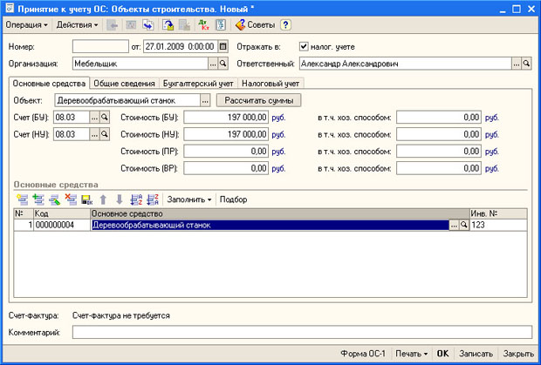Click the delete row icon in table toolbar
The image size is (541, 365).
click(70, 199)
